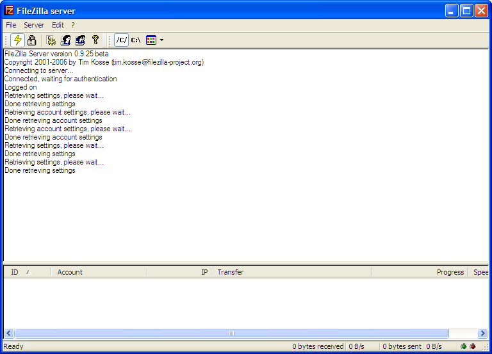Click the green receive indicator light

point(464,346)
